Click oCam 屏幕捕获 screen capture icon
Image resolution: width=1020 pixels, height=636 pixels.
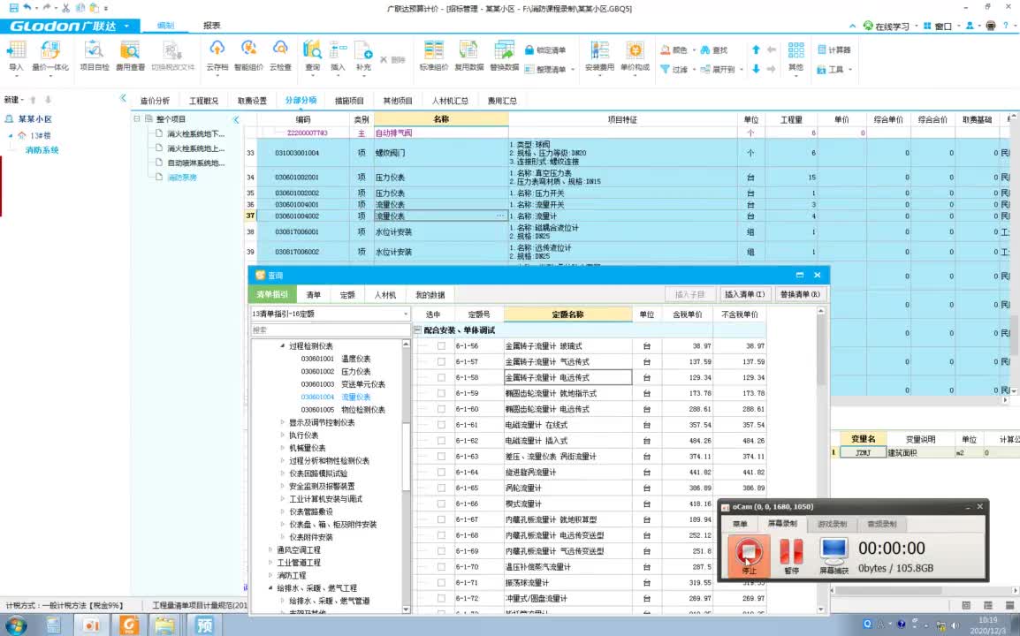click(834, 556)
